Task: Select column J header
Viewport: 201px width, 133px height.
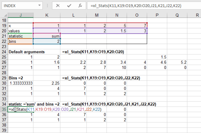Action: pyautogui.click(x=20, y=15)
